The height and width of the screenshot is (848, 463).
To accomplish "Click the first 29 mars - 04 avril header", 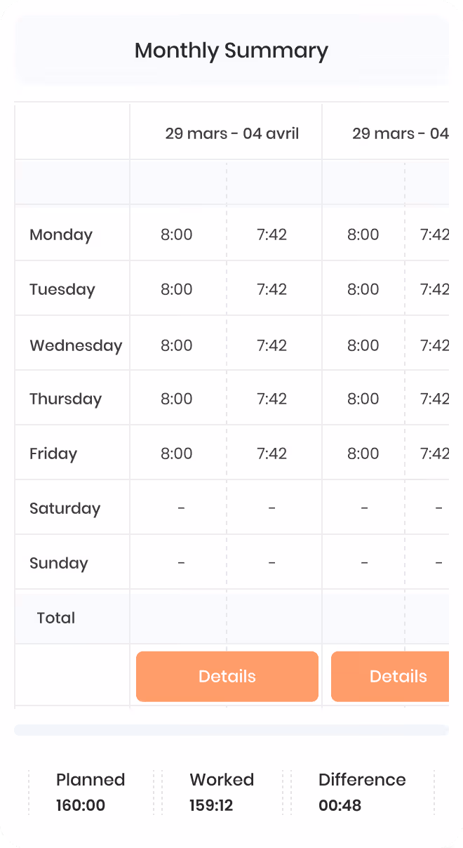I will (x=232, y=133).
